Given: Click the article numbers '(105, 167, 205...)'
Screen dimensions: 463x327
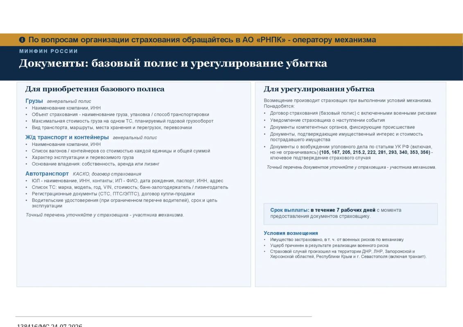Looking at the screenshot, I should [x=375, y=152].
